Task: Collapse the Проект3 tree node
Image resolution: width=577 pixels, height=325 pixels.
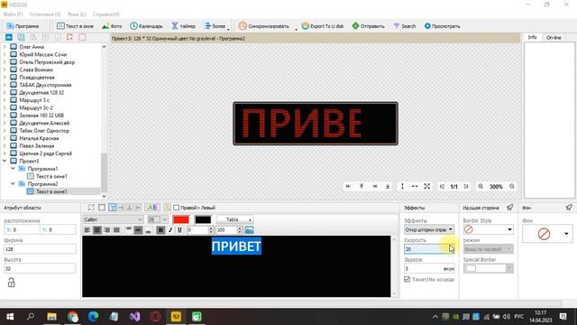Action: (5, 161)
